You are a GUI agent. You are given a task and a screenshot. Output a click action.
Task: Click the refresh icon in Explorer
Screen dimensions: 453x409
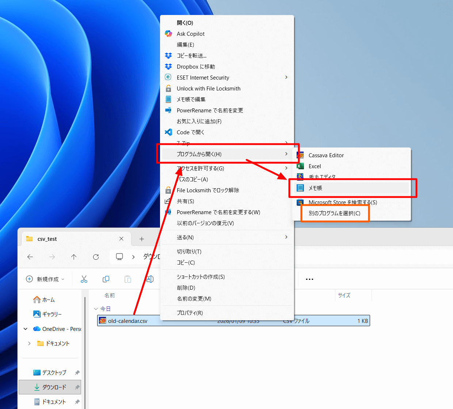pos(96,257)
